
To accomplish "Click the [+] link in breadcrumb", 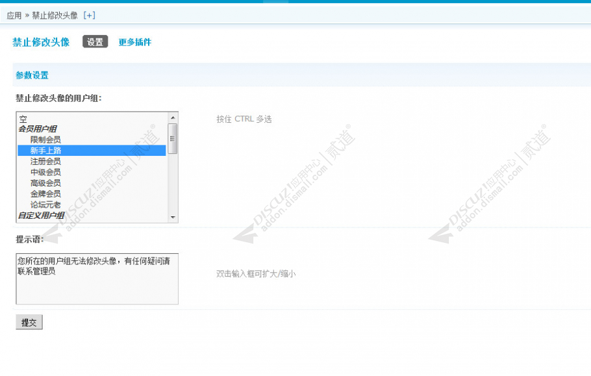I will (x=90, y=16).
